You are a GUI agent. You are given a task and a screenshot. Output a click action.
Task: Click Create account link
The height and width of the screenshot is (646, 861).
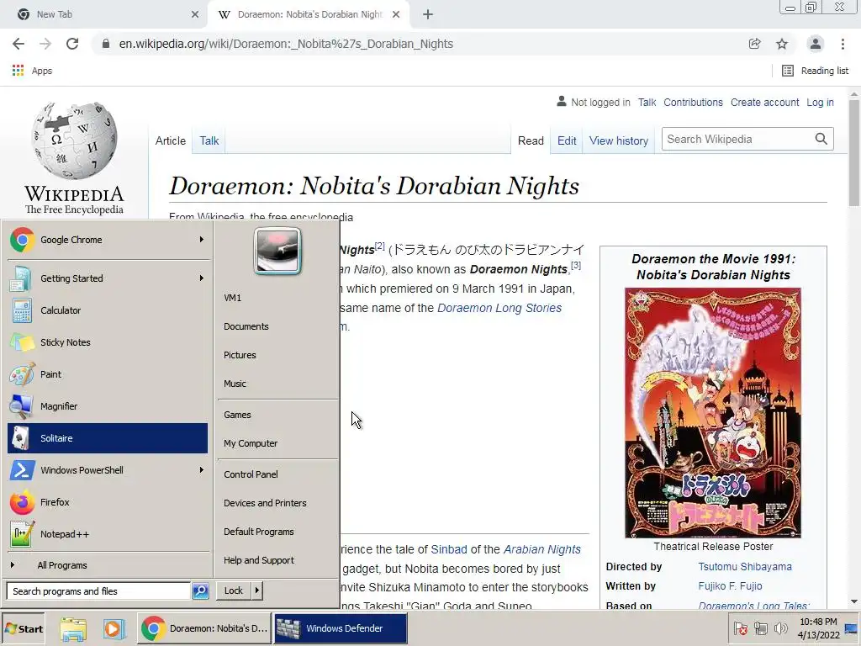[x=764, y=102]
